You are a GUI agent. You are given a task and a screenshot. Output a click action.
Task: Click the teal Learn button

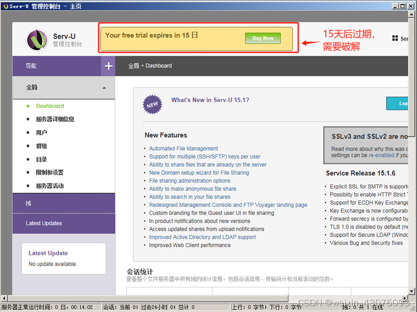point(397,103)
